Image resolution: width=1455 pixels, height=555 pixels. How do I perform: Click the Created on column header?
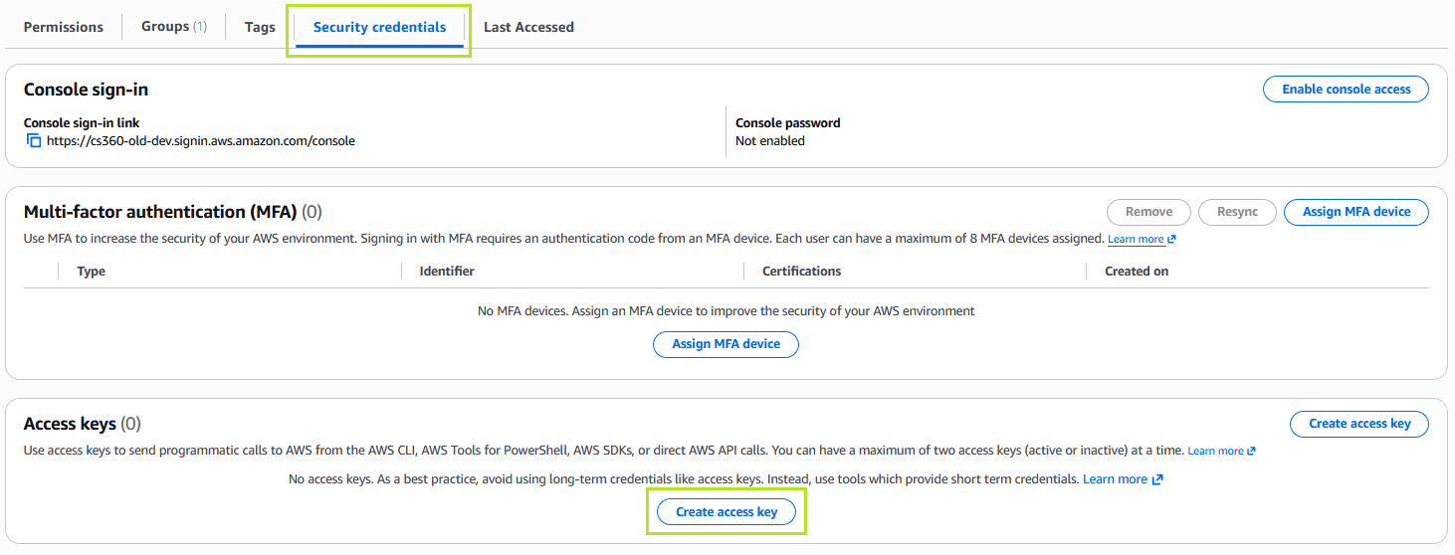1137,272
